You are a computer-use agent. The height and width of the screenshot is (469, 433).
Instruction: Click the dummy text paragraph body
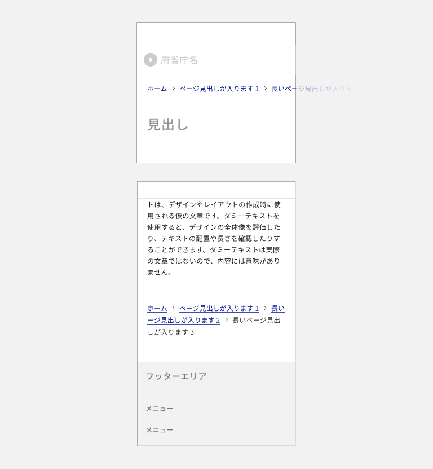pos(214,238)
